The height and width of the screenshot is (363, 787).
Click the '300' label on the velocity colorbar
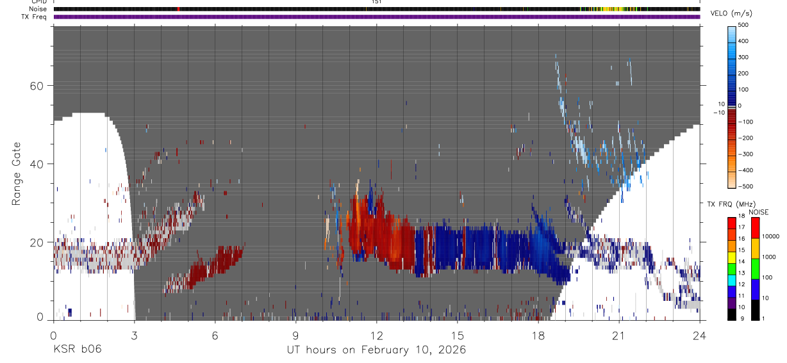[x=744, y=57]
